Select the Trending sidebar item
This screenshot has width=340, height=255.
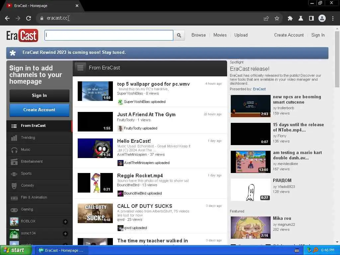click(x=40, y=138)
